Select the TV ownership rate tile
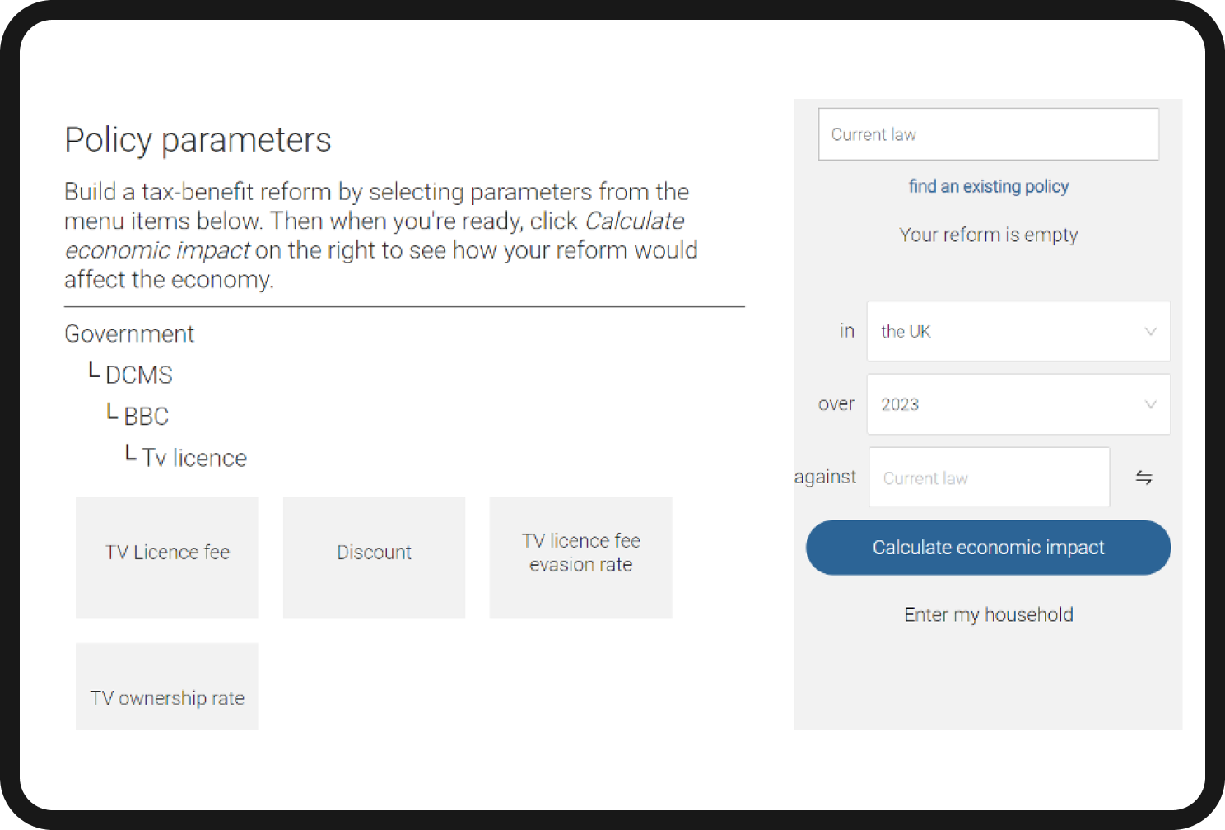 pos(167,687)
